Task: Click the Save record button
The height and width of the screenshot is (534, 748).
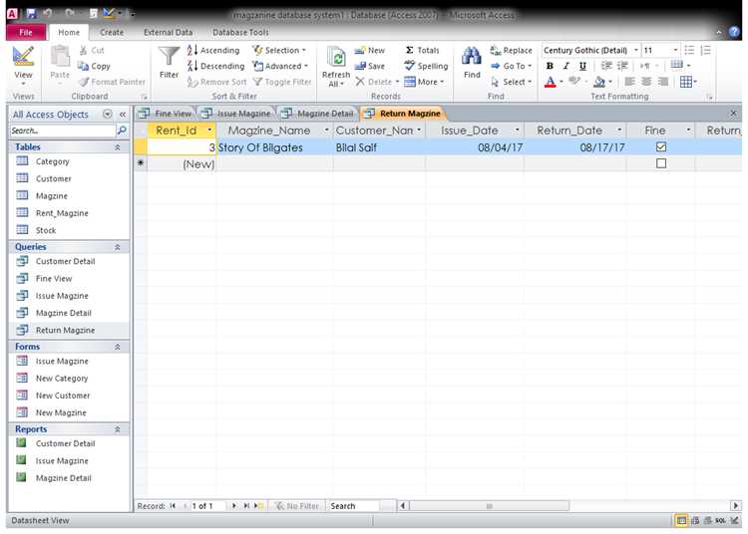Action: tap(370, 66)
